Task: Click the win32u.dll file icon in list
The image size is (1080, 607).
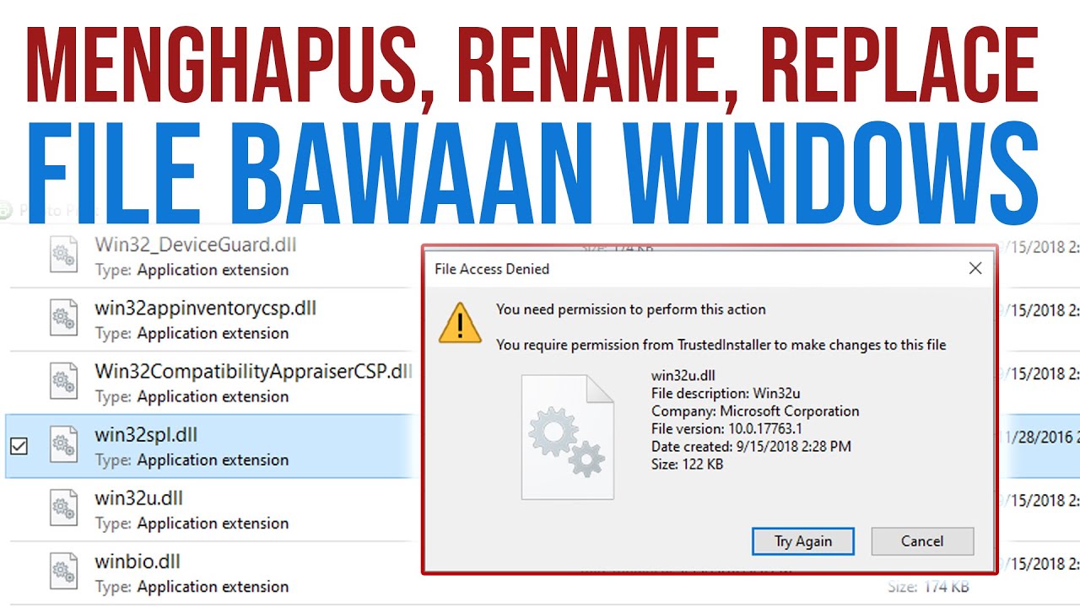Action: (x=64, y=508)
